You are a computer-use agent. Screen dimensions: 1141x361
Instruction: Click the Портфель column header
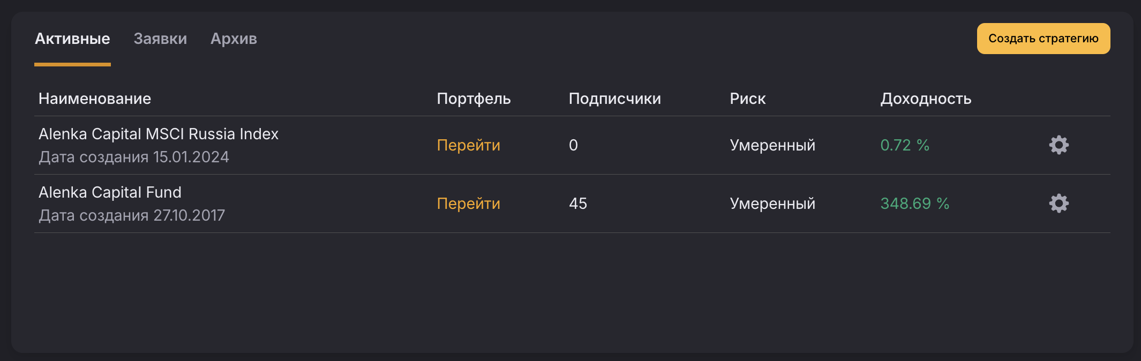click(x=474, y=99)
